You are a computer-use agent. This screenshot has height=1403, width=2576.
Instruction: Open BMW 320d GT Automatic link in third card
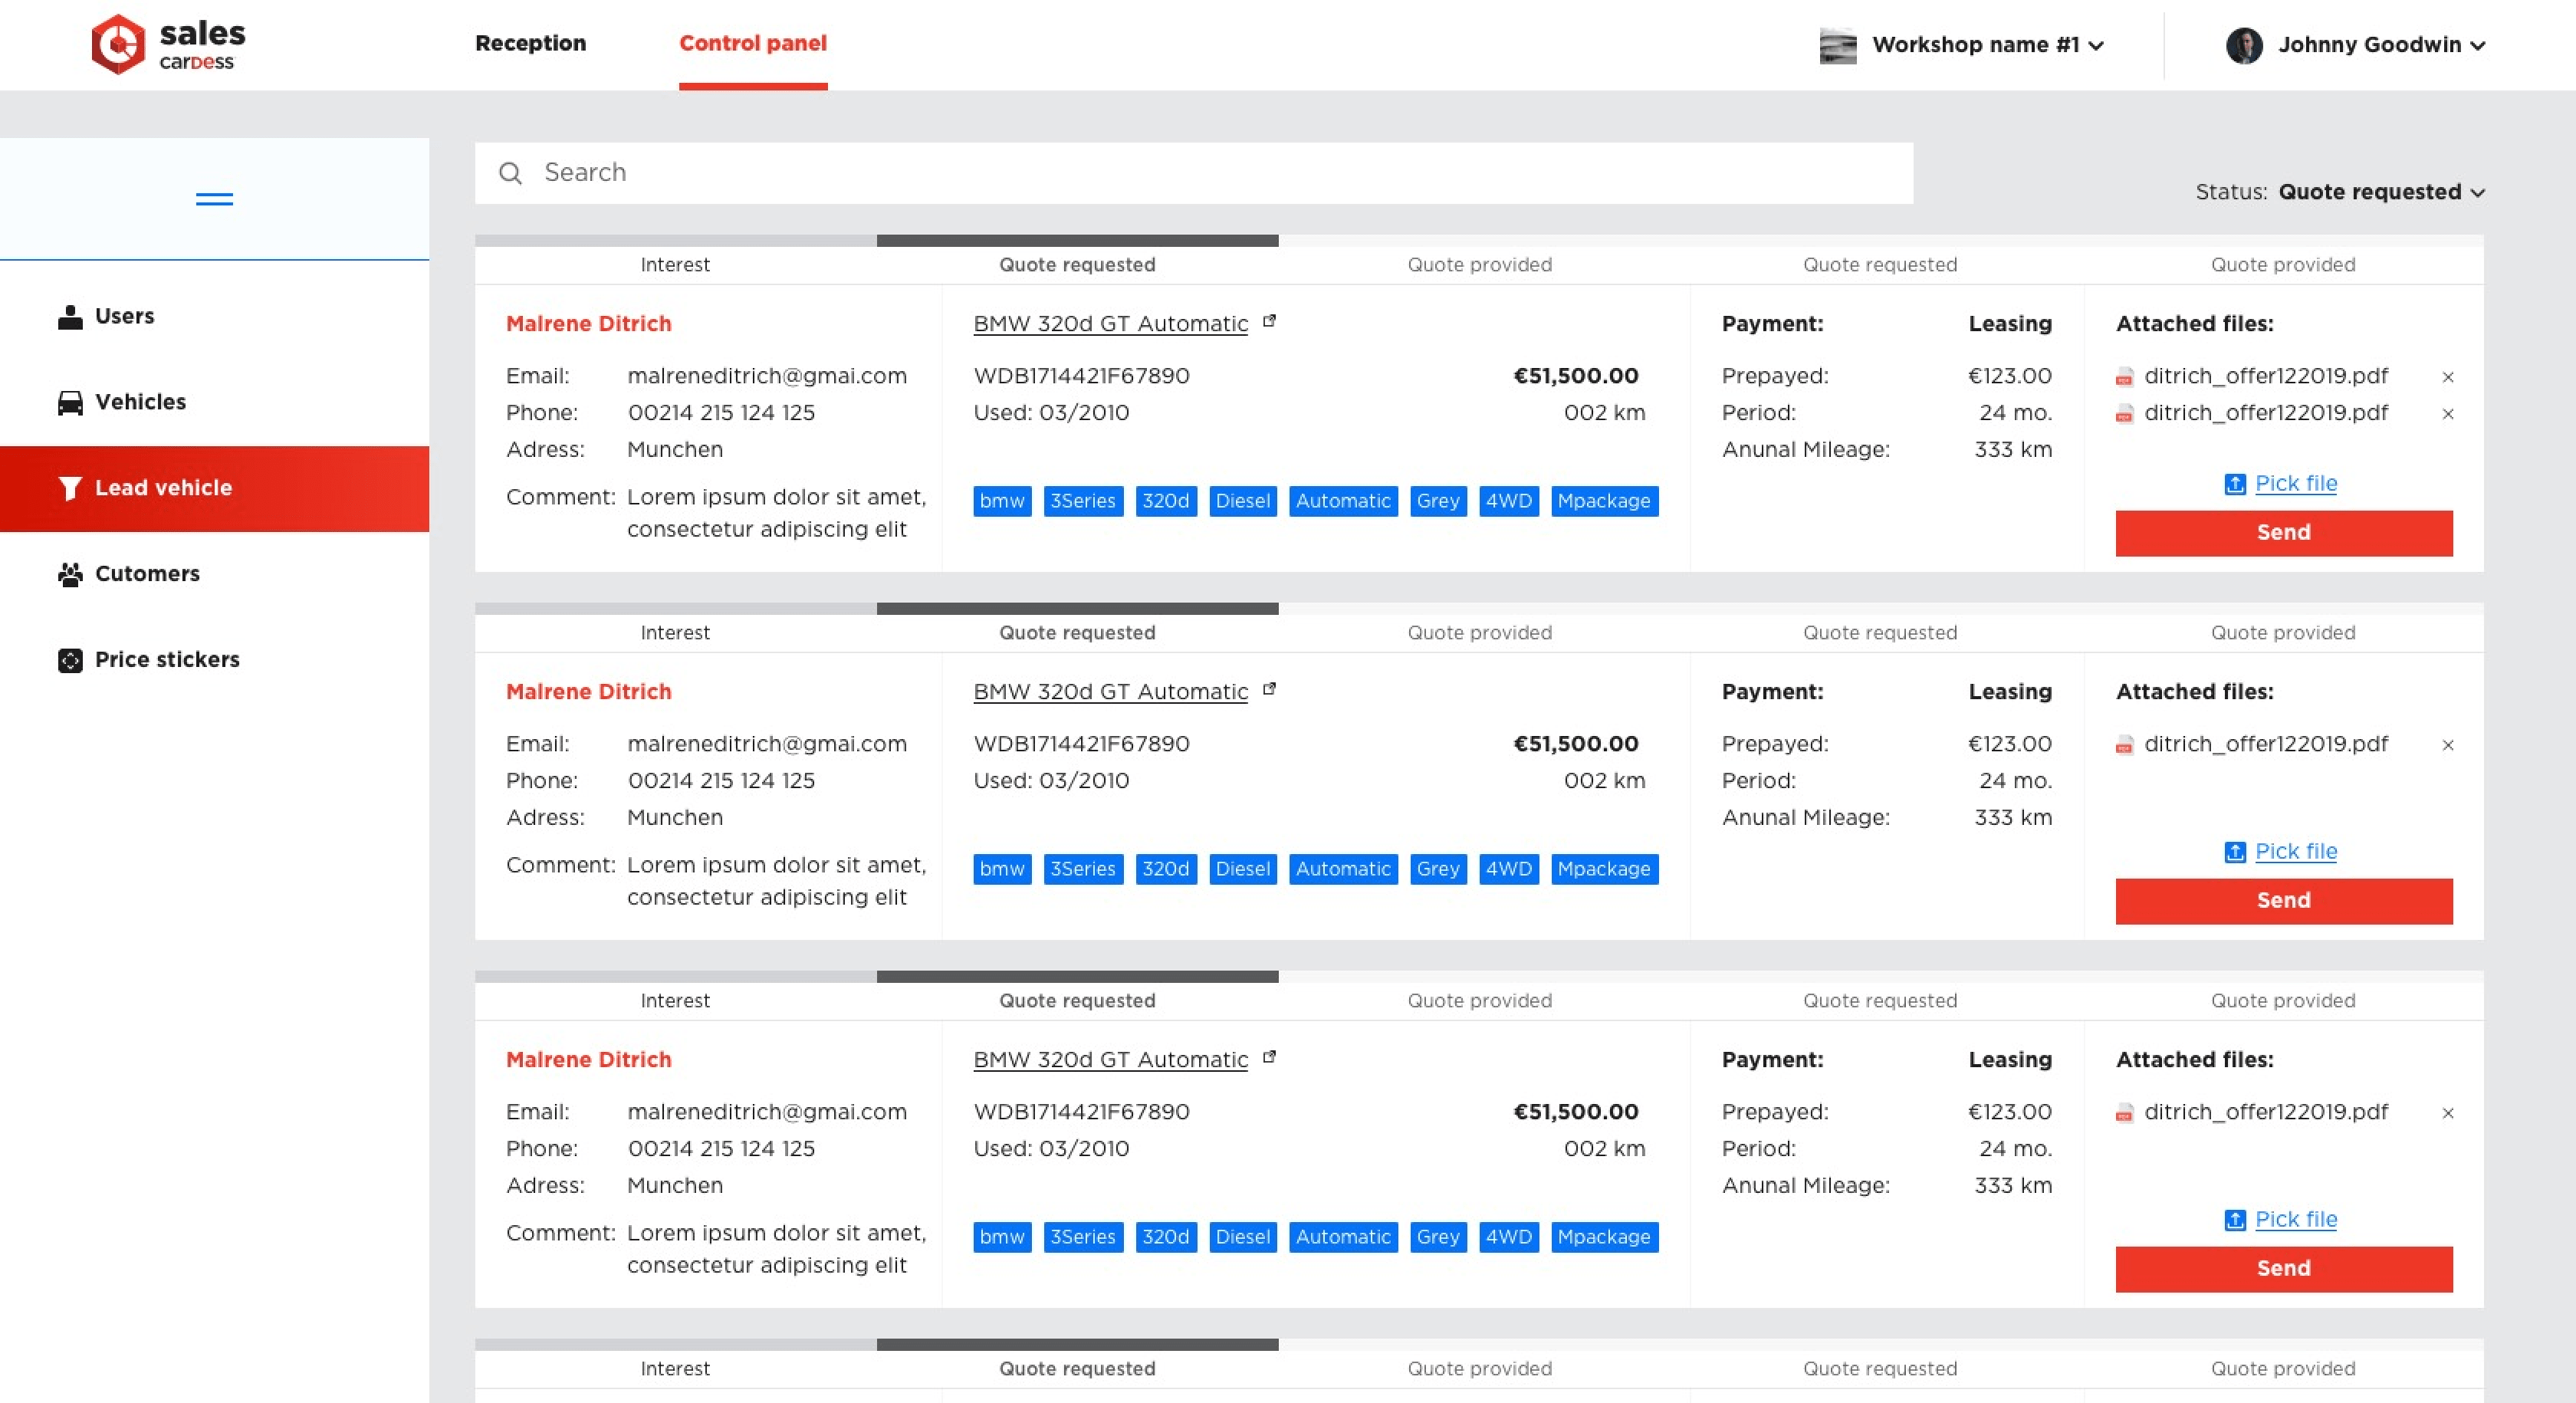(1111, 1060)
